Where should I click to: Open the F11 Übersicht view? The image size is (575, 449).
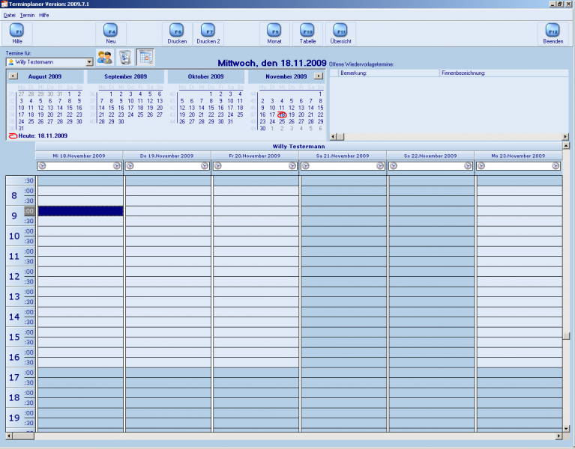(x=340, y=33)
